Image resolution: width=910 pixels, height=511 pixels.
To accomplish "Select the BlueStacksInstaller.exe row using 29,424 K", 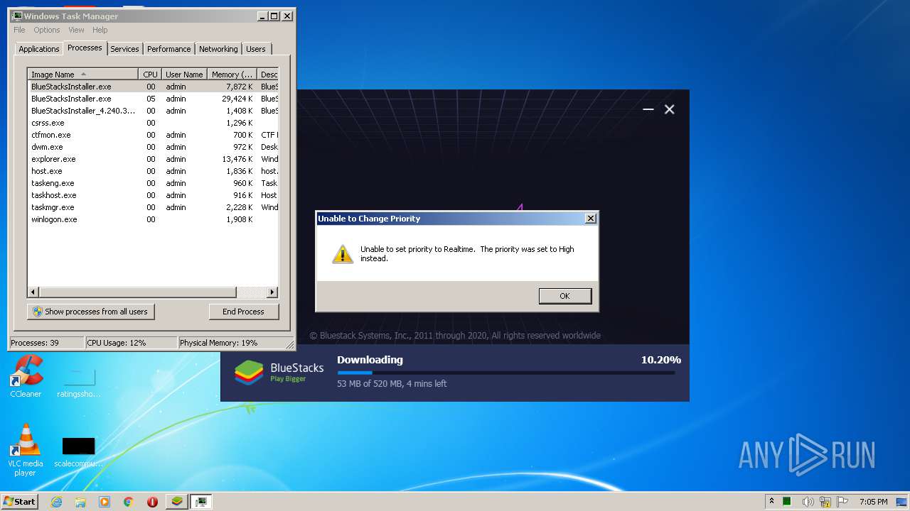I will tap(153, 99).
